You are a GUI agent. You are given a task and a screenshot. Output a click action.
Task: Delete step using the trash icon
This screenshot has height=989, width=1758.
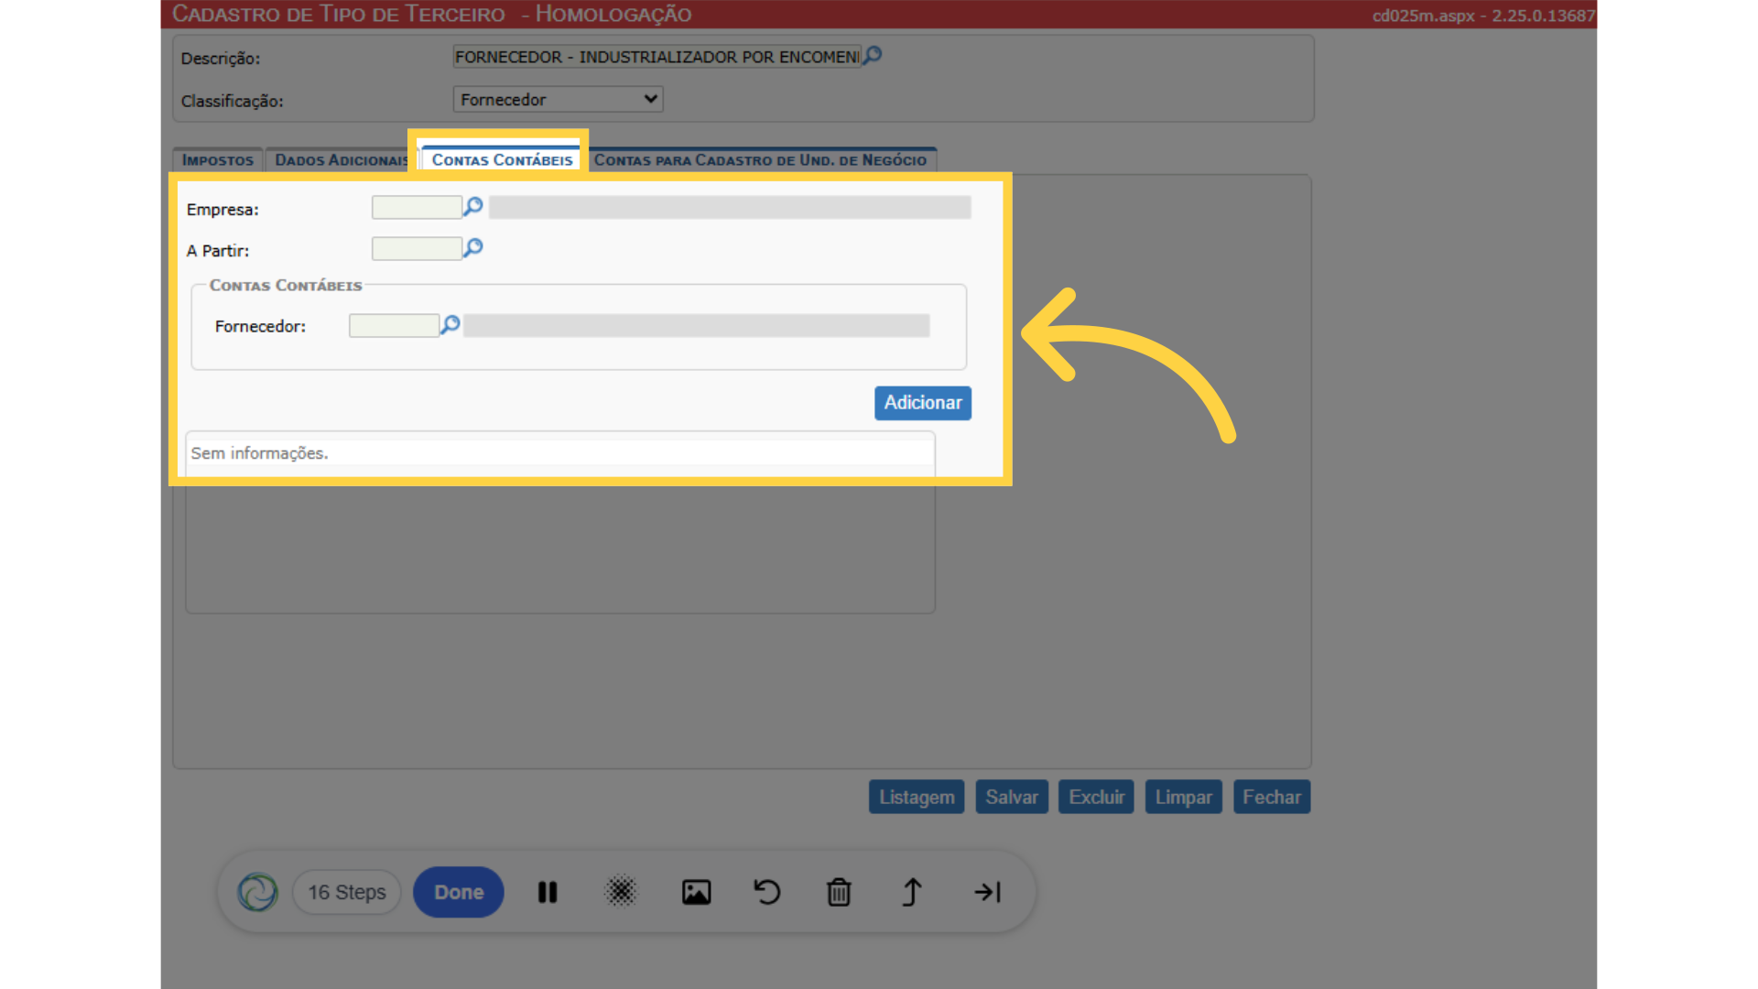(839, 892)
